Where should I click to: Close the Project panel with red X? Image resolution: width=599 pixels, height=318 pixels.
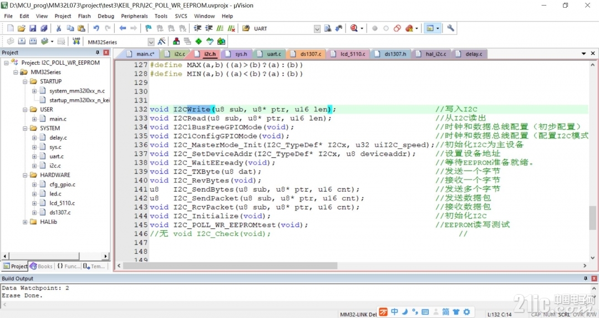(106, 53)
